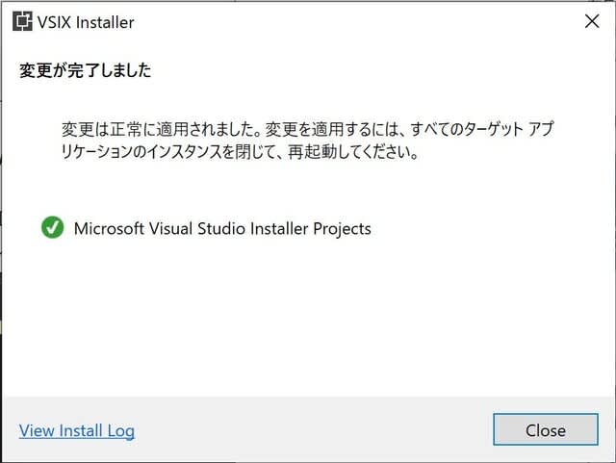Click the green success checkmark icon
Screen dimensions: 616x463
coord(52,228)
